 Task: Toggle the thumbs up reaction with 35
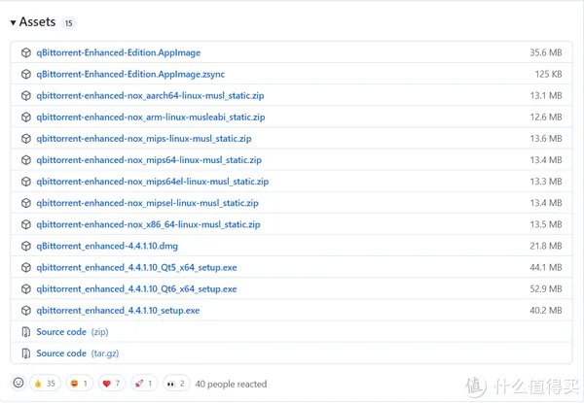45,384
